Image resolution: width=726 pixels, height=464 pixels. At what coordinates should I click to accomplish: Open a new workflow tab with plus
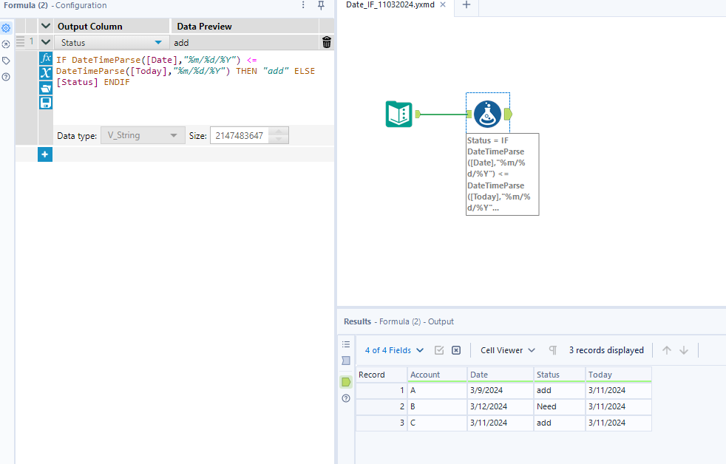click(x=467, y=5)
